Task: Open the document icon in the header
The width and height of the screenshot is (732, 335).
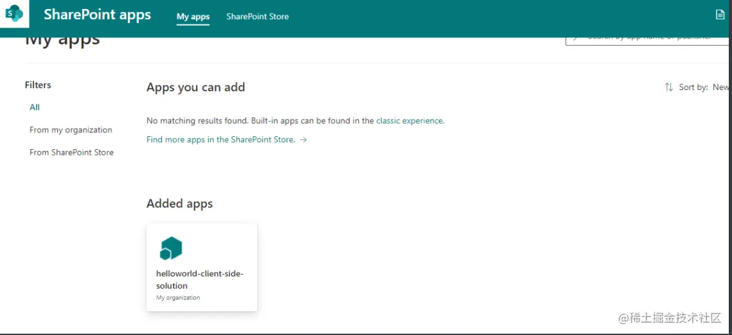Action: pyautogui.click(x=720, y=15)
